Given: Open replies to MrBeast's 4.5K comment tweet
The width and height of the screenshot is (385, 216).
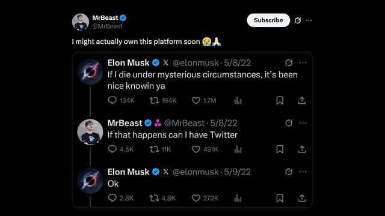Looking at the screenshot, I should tap(112, 149).
